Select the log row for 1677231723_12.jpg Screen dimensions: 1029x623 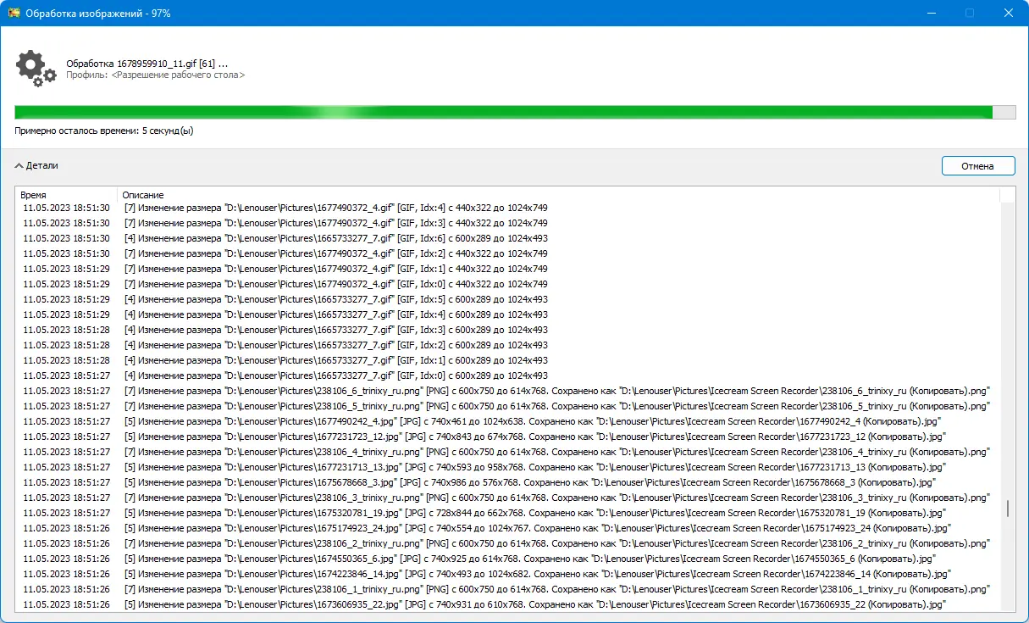click(x=508, y=437)
